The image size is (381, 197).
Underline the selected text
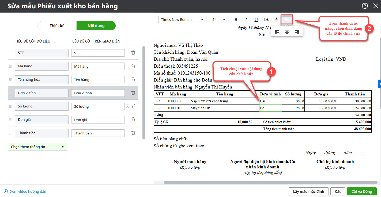click(256, 20)
